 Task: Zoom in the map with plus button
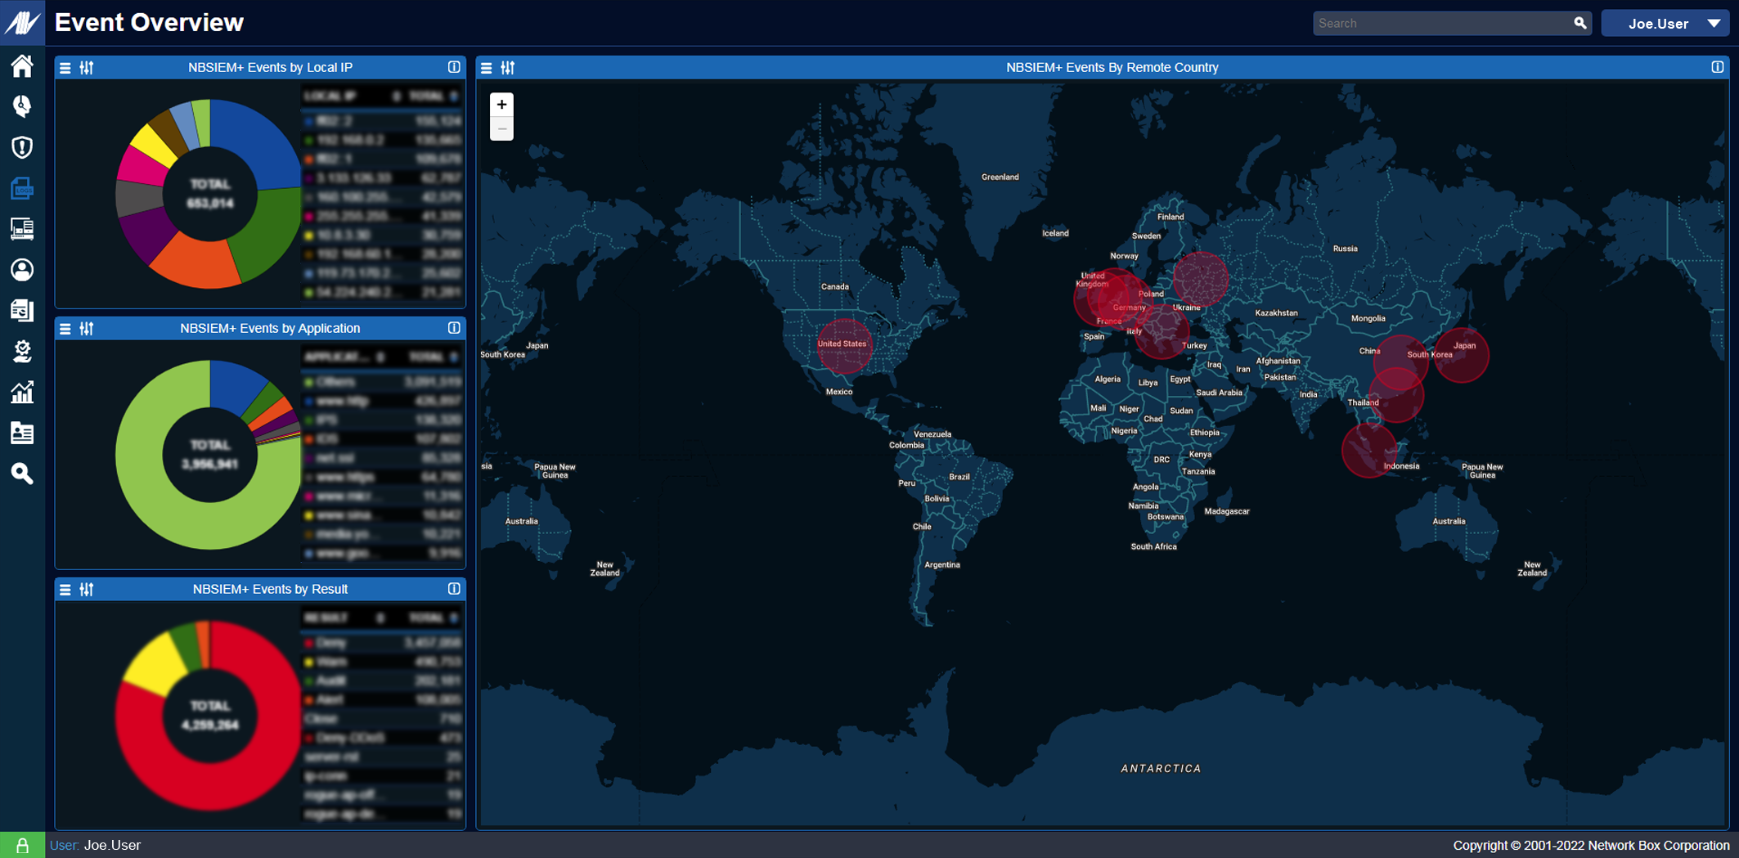point(501,105)
